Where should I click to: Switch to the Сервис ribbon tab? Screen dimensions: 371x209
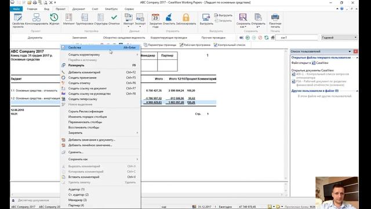point(129,9)
